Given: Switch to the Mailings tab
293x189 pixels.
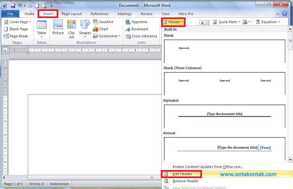Looking at the screenshot, I should point(125,14).
